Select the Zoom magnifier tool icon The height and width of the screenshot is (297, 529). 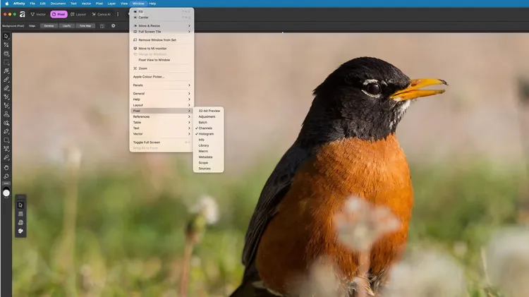pyautogui.click(x=6, y=176)
